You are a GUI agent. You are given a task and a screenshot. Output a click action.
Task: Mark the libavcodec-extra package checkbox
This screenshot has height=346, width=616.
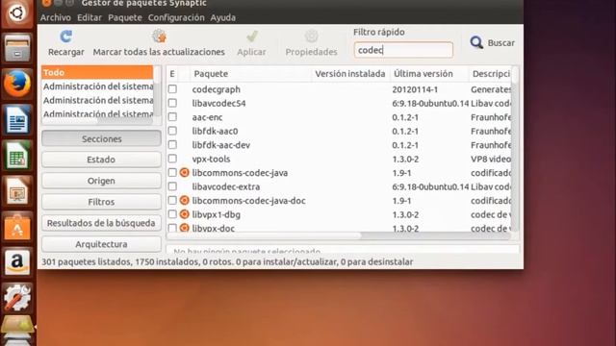pos(172,186)
